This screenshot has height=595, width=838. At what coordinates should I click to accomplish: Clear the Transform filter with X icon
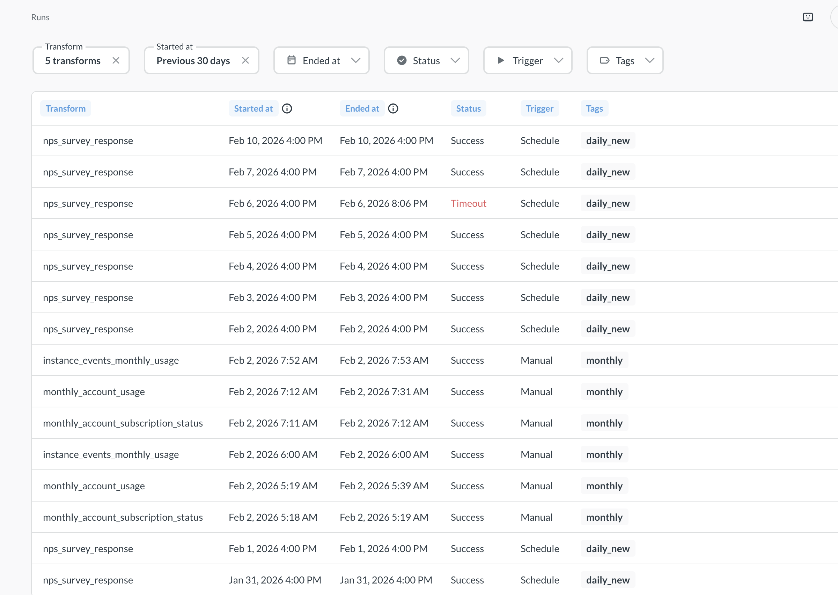coord(116,60)
